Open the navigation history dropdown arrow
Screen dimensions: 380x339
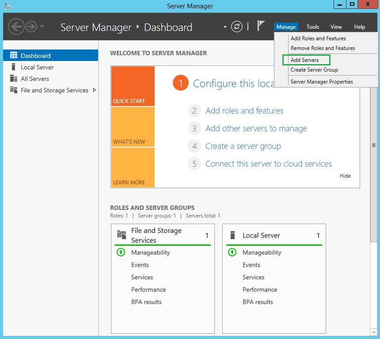point(42,27)
